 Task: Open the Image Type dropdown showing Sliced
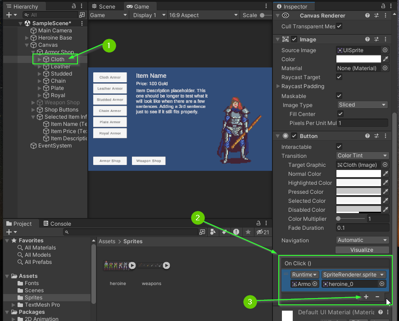click(x=362, y=104)
